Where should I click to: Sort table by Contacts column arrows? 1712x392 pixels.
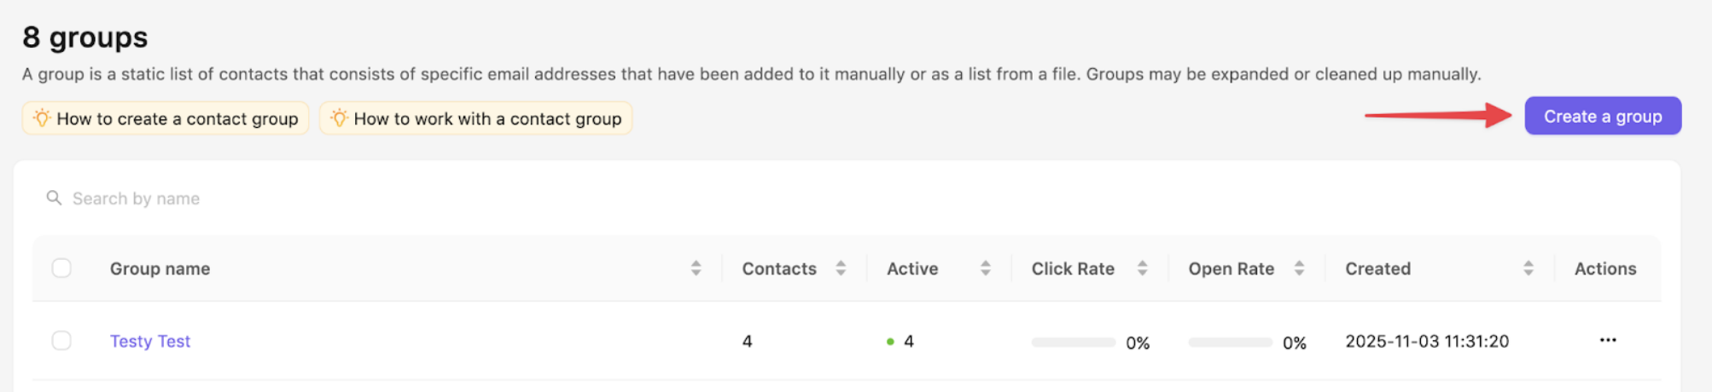[841, 268]
